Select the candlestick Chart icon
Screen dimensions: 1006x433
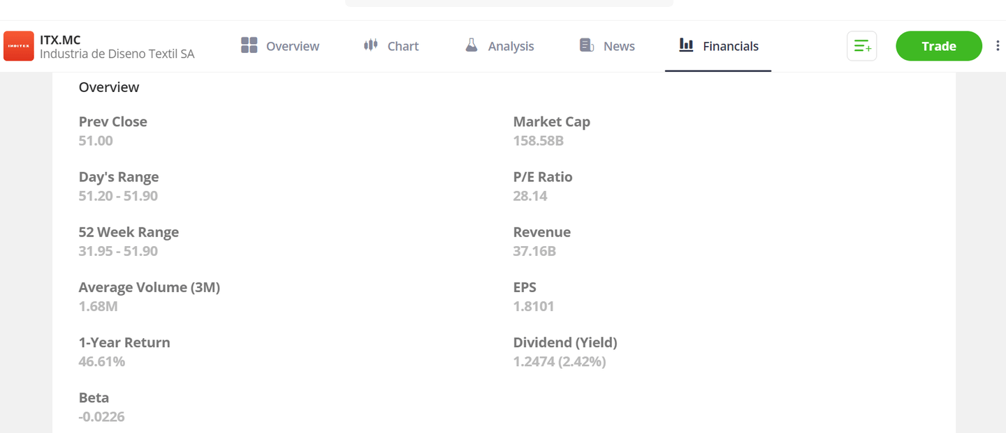370,45
